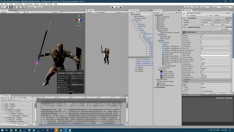This screenshot has width=234, height=132.
Task: Toggle Resimulate checkbox in Particle Effect
Action: 58,87
